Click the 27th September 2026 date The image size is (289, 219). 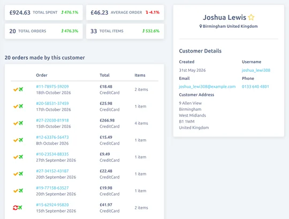click(56, 160)
